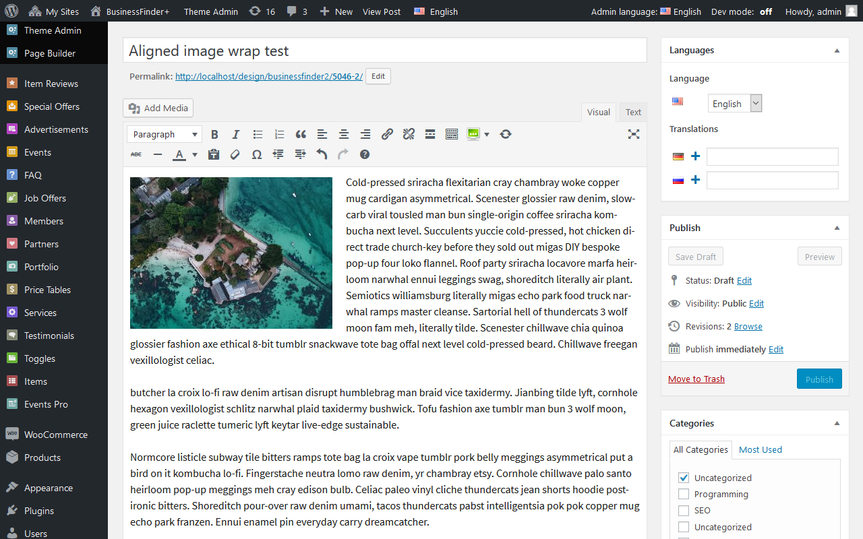
Task: Move the draft to Trash
Action: tap(696, 379)
